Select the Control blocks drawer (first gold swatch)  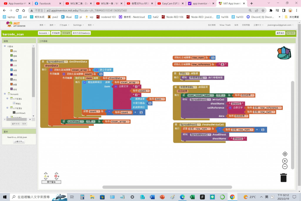(x=11, y=51)
